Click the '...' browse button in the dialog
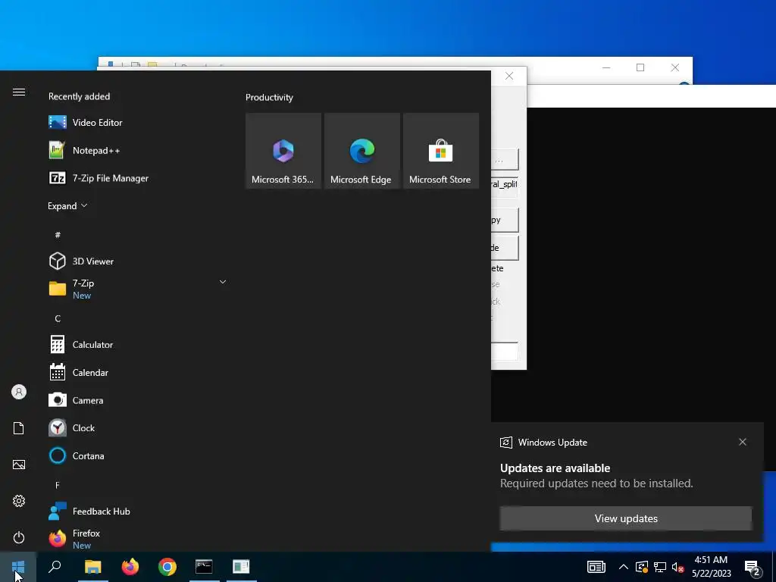 tap(505, 159)
